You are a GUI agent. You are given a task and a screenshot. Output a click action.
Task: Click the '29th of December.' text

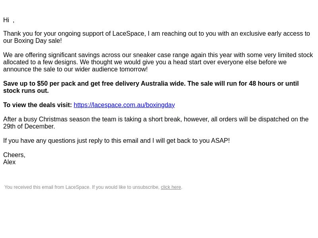(29, 127)
